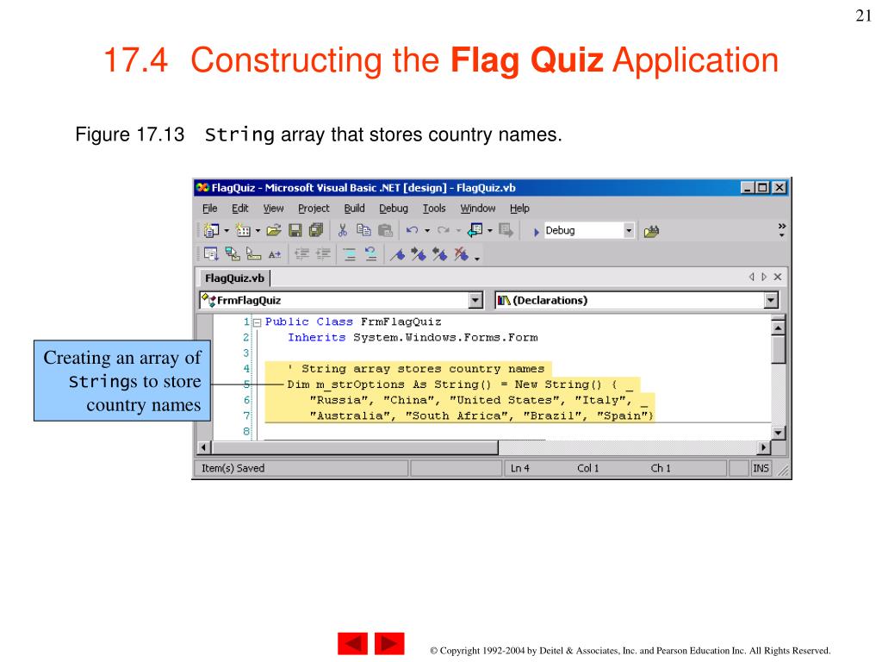Click the New Project toolbar icon
Viewport: 882px width, 662px height.
[212, 230]
